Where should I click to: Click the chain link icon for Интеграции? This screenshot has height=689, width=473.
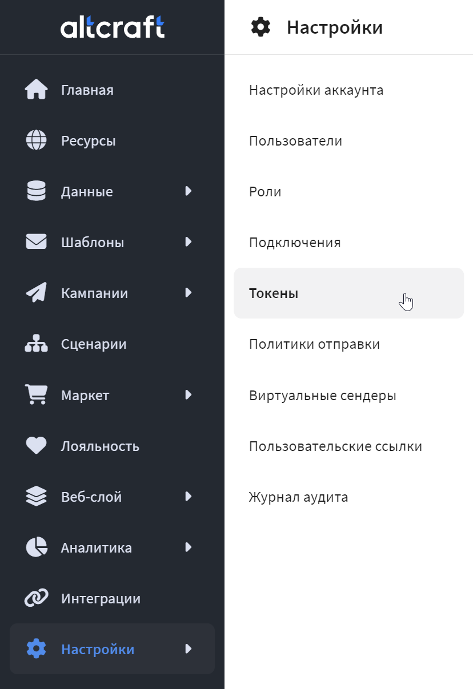click(36, 598)
